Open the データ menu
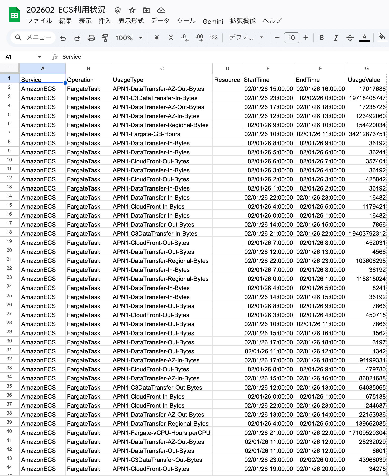 [x=160, y=21]
